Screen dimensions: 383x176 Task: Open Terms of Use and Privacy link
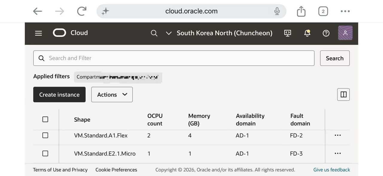[60, 170]
